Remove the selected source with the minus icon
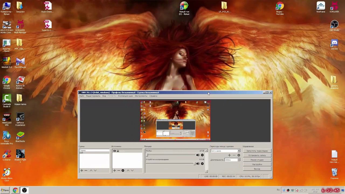The width and height of the screenshot is (345, 194). [119, 171]
